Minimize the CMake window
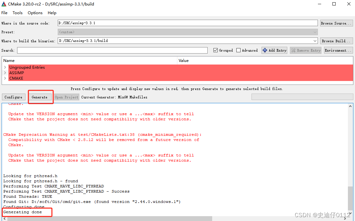The height and width of the screenshot is (221, 355). click(320, 4)
